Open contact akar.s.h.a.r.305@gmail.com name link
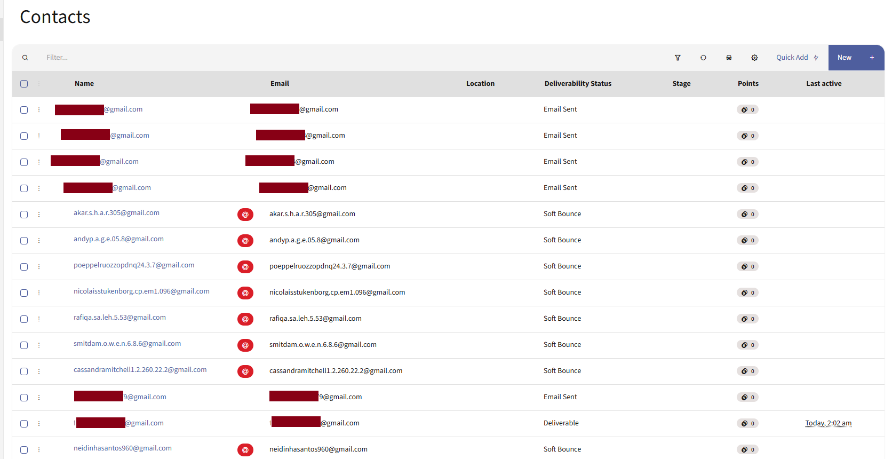 click(116, 213)
